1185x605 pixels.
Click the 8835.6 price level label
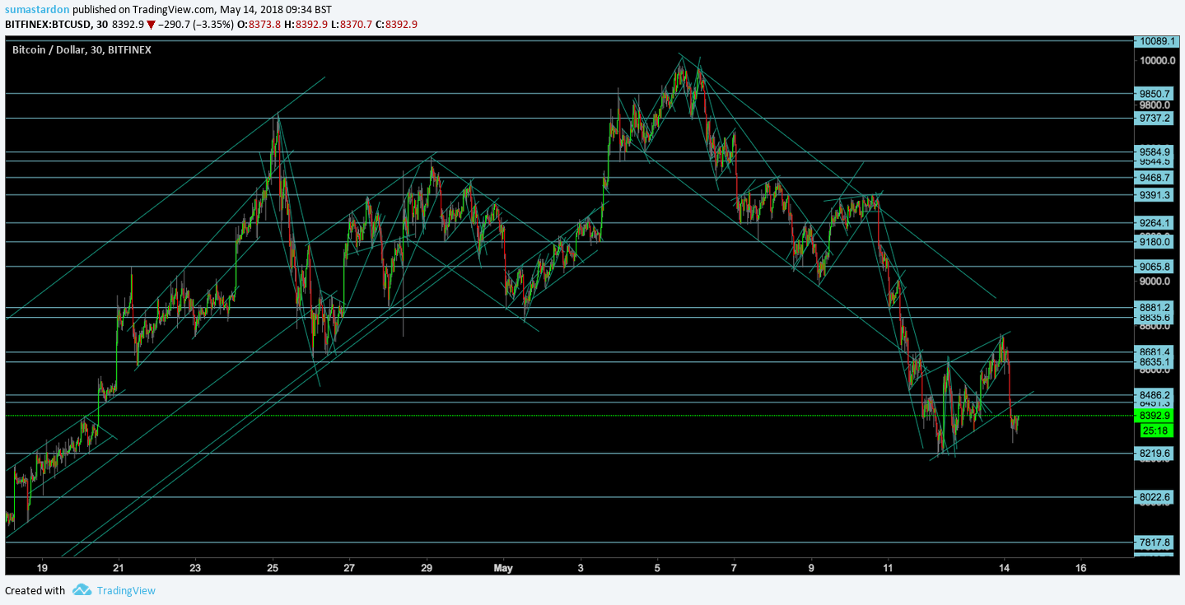coord(1155,317)
